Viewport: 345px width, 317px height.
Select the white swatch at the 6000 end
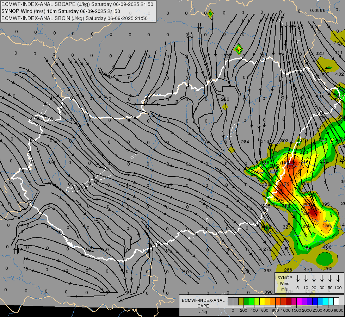(x=336, y=302)
